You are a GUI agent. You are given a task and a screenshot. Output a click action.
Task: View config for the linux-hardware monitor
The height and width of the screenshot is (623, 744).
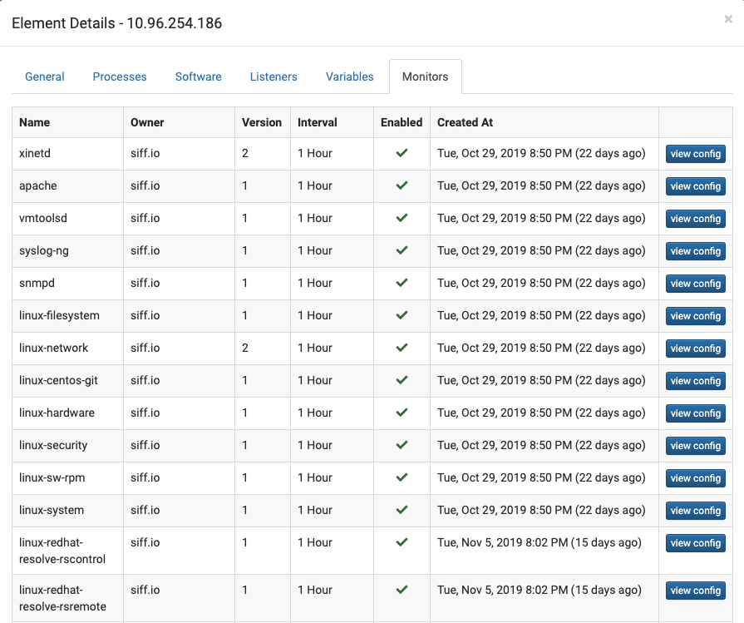tap(696, 413)
